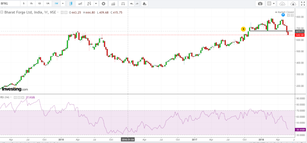Click the 70.0000 RSI axis label
The width and height of the screenshot is (307, 143).
tap(300, 111)
